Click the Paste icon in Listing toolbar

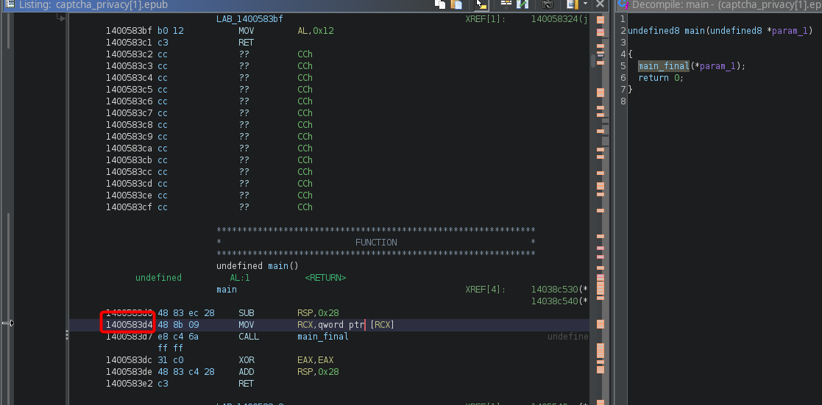[x=456, y=4]
